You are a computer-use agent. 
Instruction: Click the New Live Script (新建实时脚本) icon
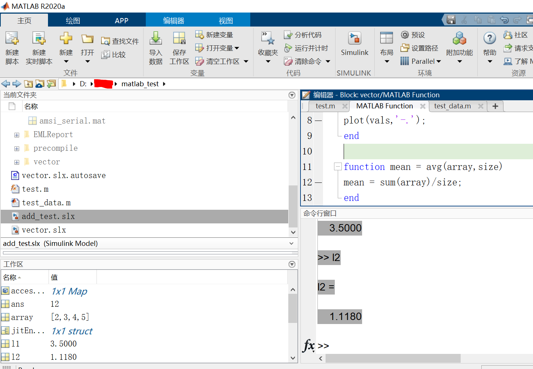(39, 38)
